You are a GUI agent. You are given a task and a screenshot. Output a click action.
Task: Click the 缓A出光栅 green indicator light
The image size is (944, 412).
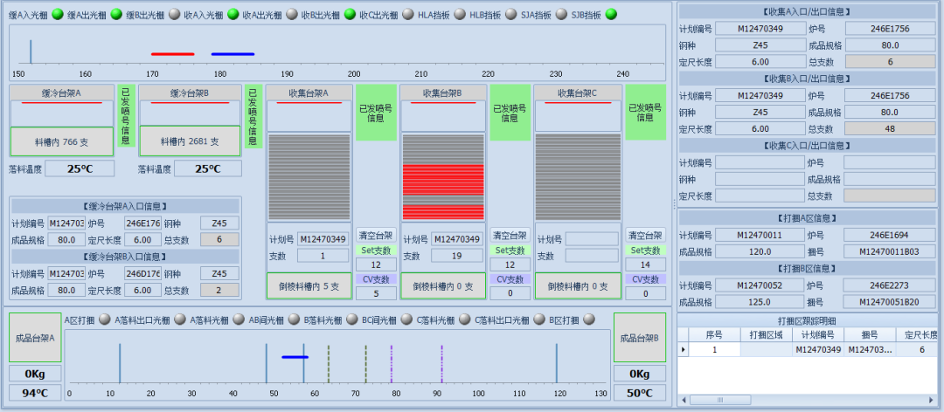(116, 14)
